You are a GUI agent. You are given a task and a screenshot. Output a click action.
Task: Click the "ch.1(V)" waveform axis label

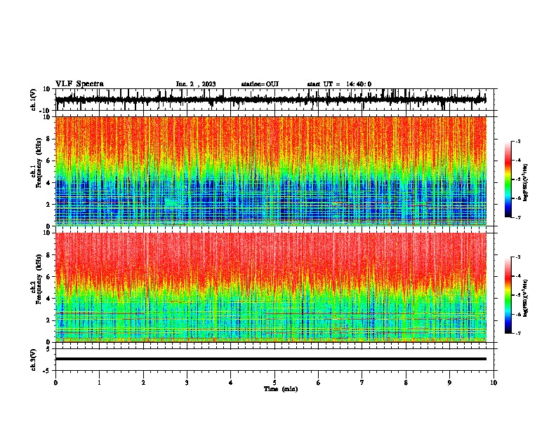point(34,100)
